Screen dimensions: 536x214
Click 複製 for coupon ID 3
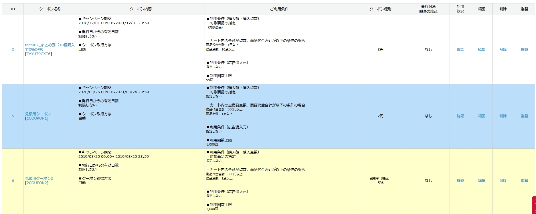pyautogui.click(x=524, y=50)
